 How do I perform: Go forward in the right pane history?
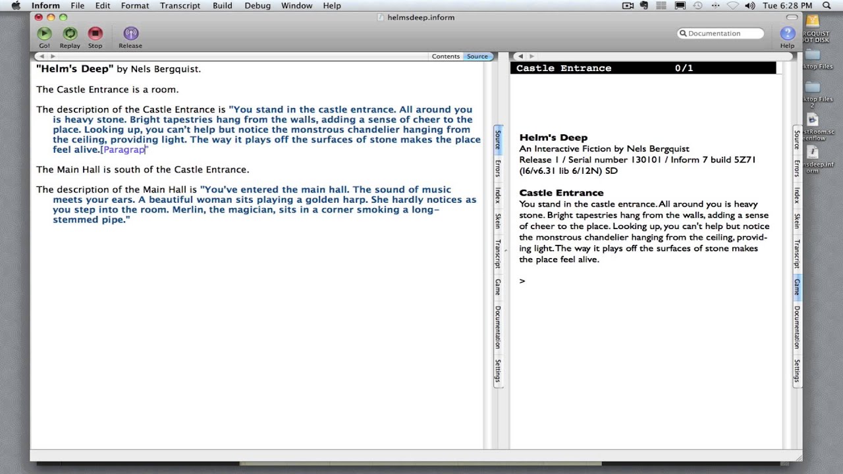click(531, 57)
